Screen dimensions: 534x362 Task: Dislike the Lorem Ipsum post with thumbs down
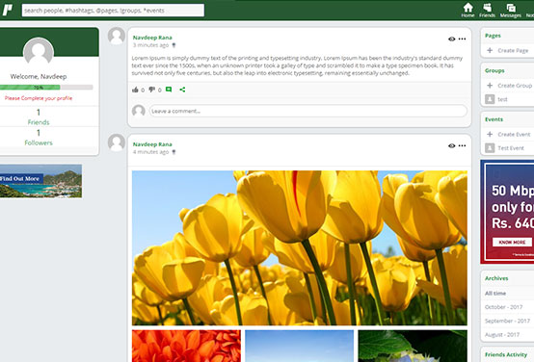tap(152, 90)
